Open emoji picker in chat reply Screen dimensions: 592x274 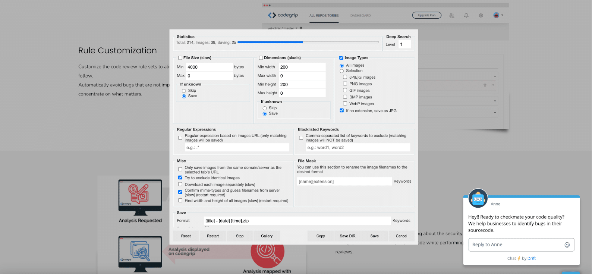(567, 245)
